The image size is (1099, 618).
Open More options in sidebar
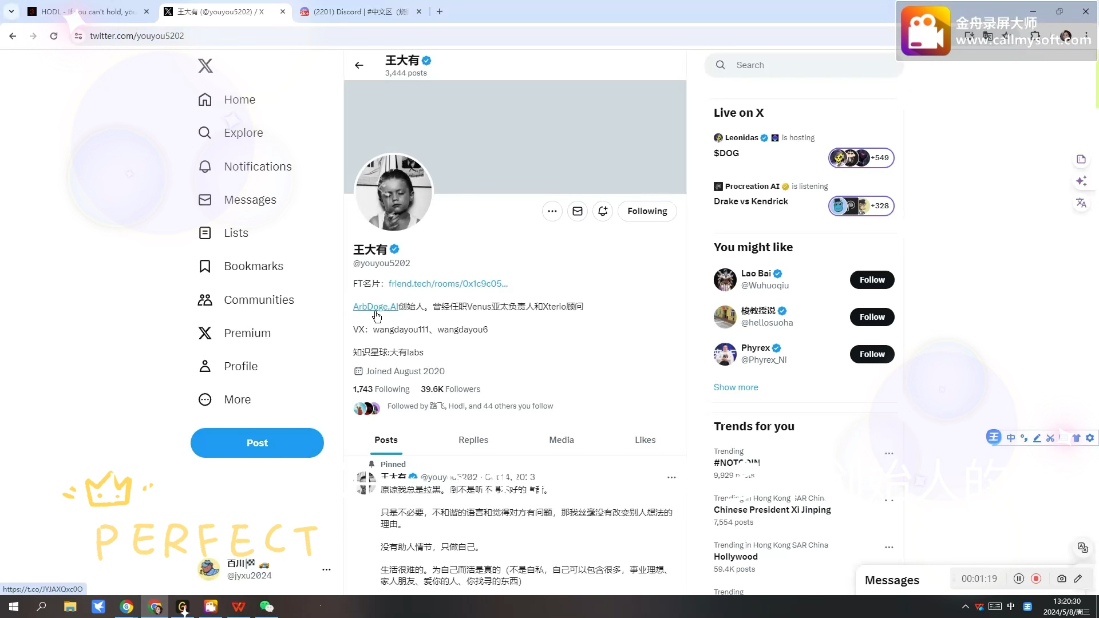click(x=224, y=399)
